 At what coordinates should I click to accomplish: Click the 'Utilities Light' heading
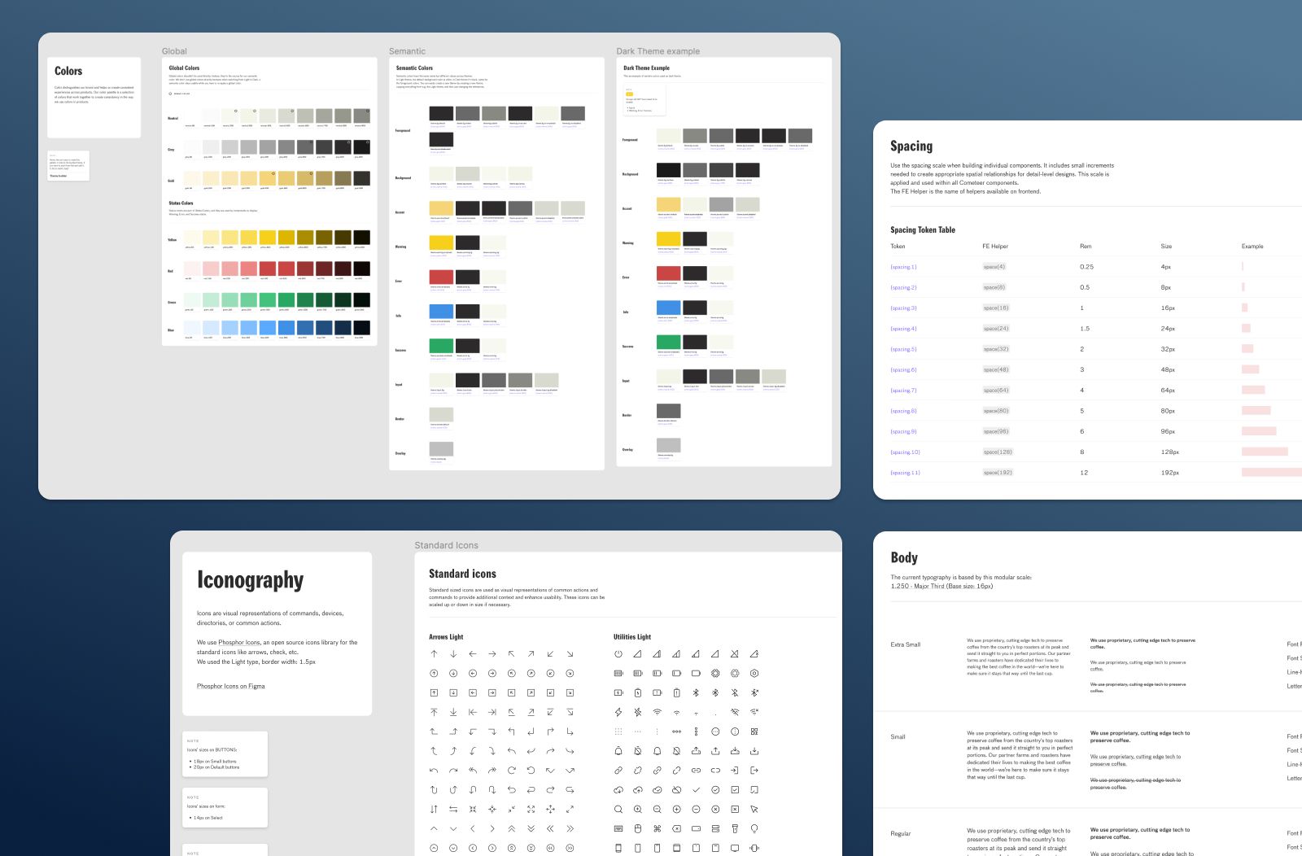[632, 637]
